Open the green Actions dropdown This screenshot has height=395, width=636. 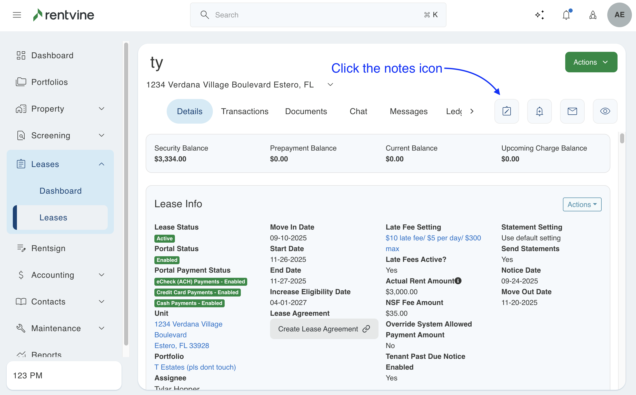coord(591,62)
